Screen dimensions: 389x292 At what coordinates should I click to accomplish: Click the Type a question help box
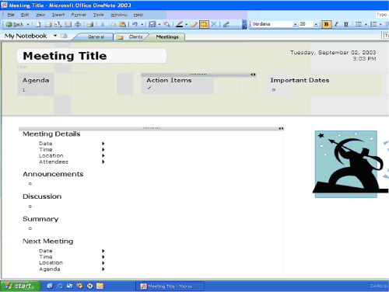pos(382,15)
